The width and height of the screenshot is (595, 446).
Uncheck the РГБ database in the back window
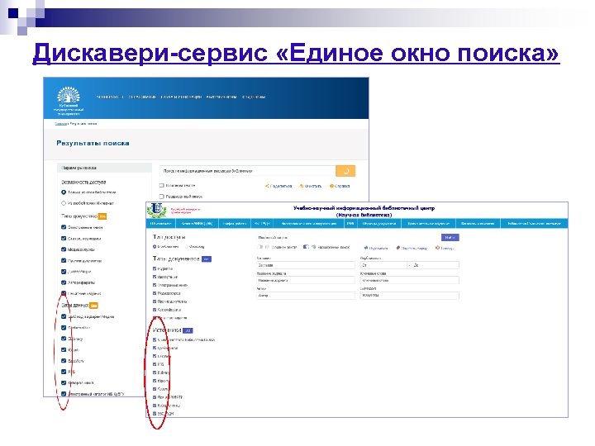coord(64,372)
